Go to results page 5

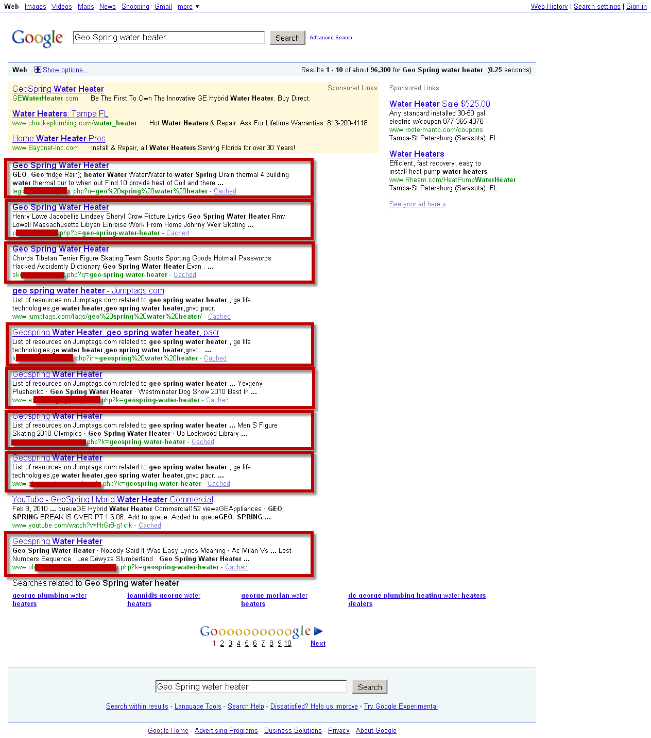pos(247,644)
